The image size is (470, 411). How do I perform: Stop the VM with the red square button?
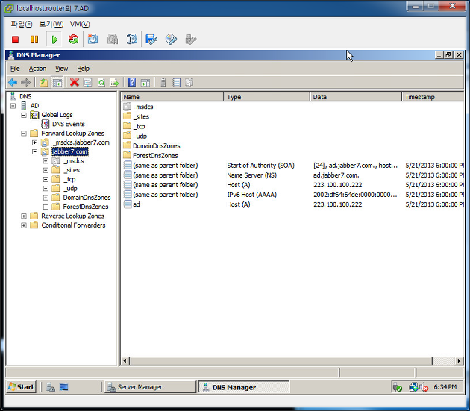15,40
